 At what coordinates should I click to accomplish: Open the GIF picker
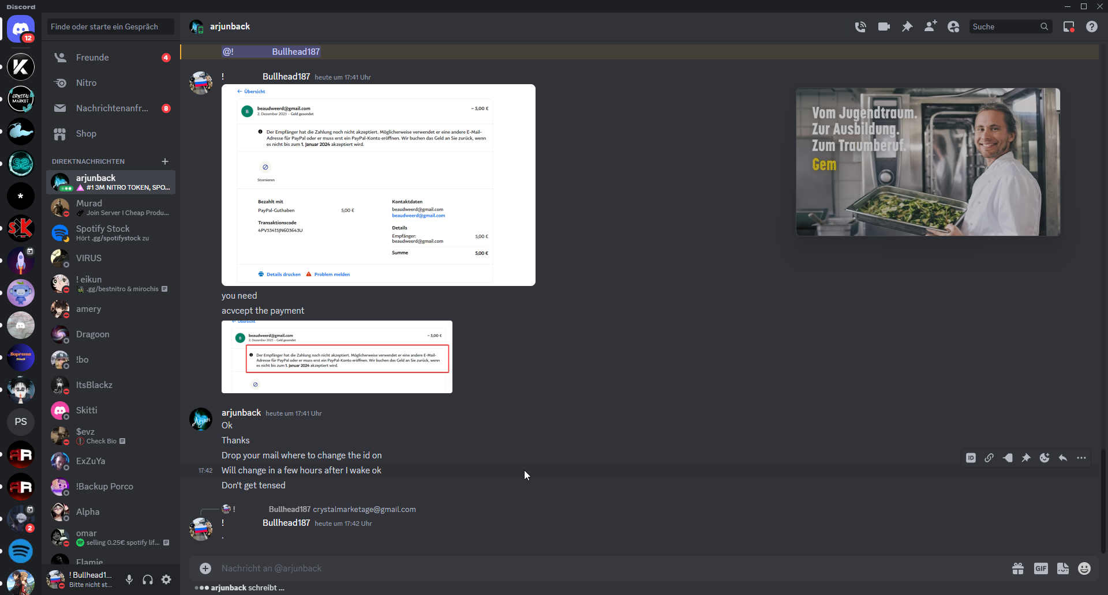coord(1040,568)
